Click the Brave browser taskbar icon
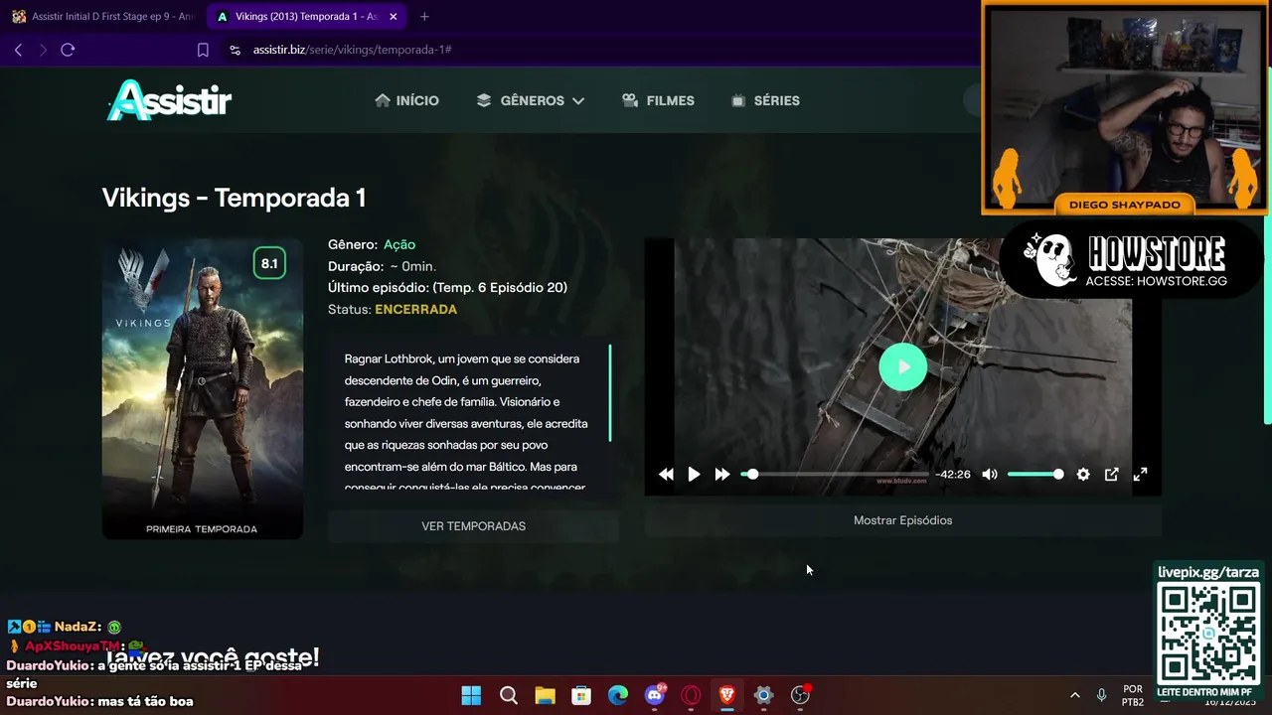Screen dimensions: 1272x715 click(727, 695)
